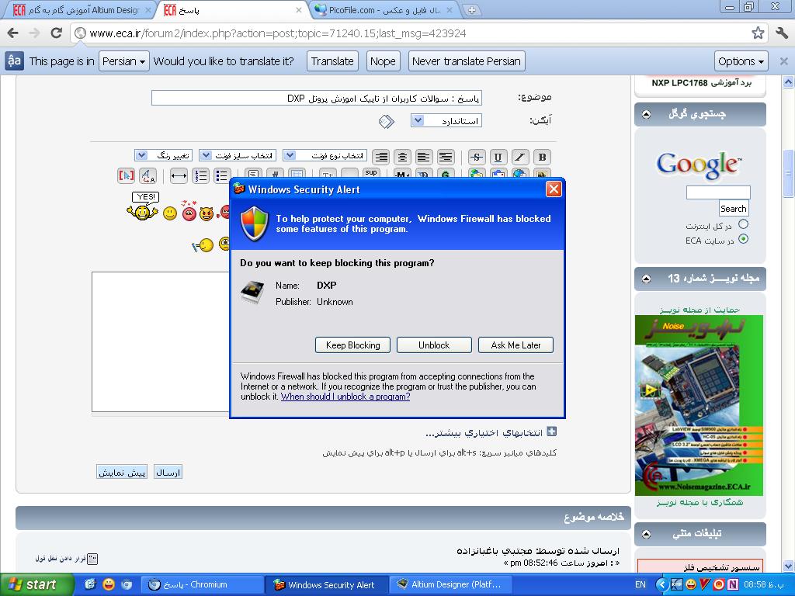Screen dimensions: 795x596
Task: Insert the orange devil emoticon
Action: coord(207,213)
